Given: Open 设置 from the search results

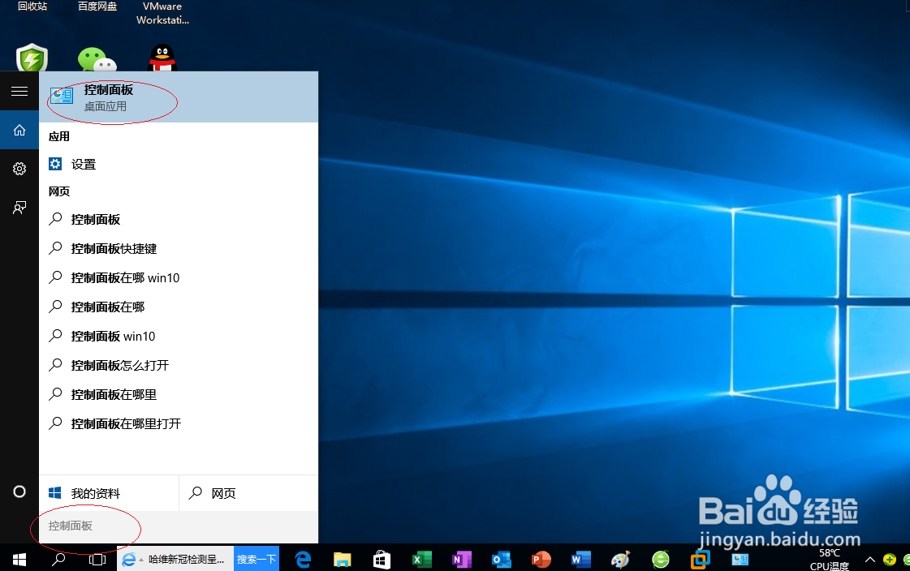Looking at the screenshot, I should pyautogui.click(x=84, y=163).
